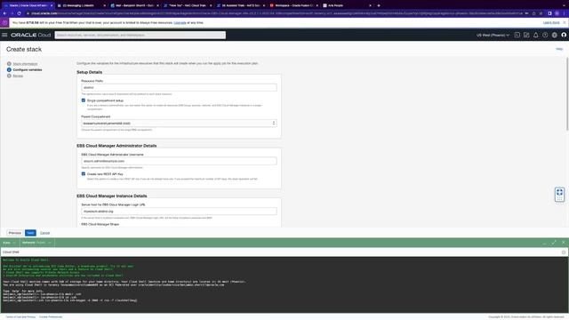This screenshot has height=320, width=569.
Task: Click the Cloud Shell settings icon right of title
Action: (x=564, y=252)
